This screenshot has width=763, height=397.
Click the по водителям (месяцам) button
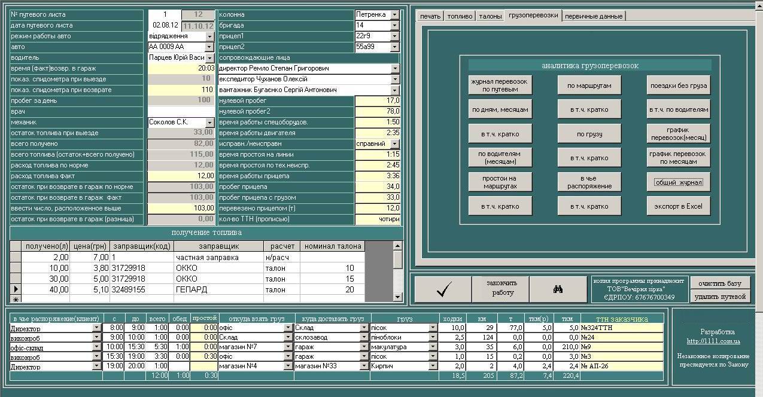coord(500,158)
